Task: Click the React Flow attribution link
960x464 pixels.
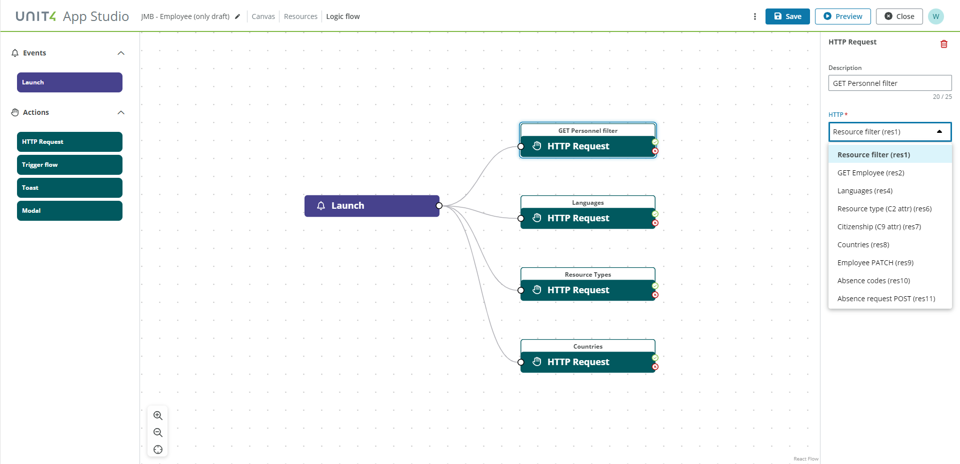Action: tap(806, 459)
